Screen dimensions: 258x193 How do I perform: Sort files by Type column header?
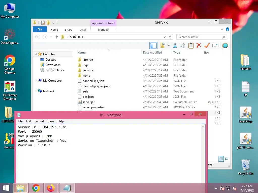click(x=187, y=53)
